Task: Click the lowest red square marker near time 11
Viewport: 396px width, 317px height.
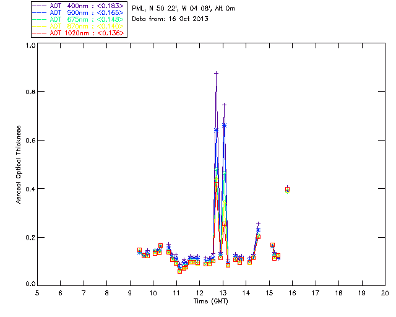Action: click(x=180, y=271)
